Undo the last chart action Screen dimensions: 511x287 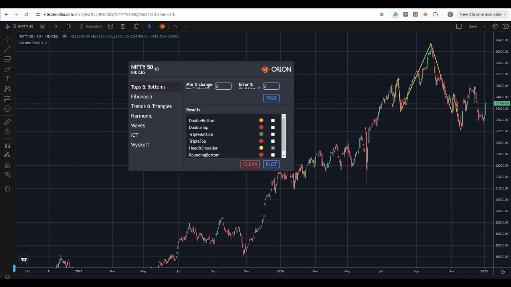(x=175, y=26)
